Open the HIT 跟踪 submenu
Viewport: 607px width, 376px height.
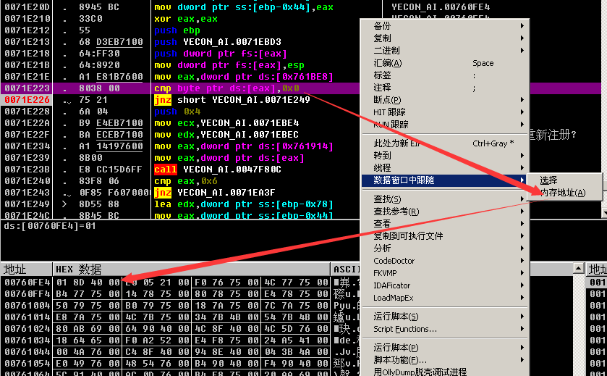(x=389, y=112)
